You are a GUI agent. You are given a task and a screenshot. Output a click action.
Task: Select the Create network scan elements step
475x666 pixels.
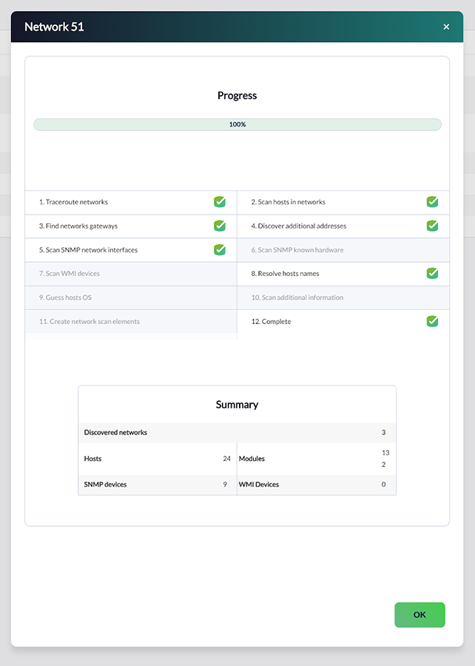click(x=89, y=321)
